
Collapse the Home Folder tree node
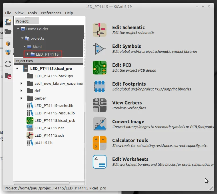(x=18, y=29)
